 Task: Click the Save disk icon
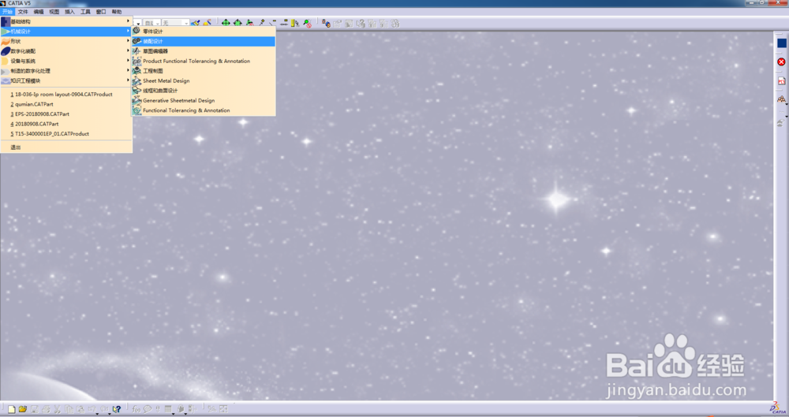click(35, 409)
